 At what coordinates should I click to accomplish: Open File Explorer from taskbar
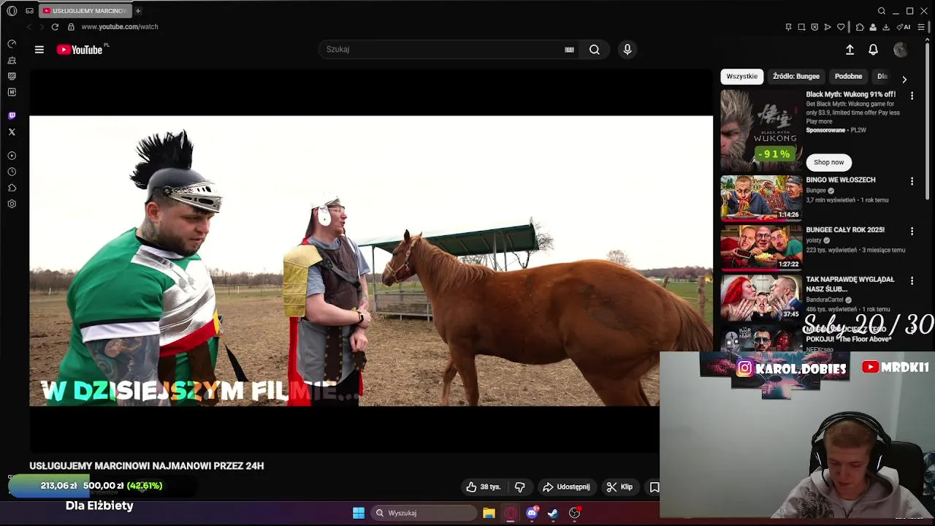click(x=489, y=513)
